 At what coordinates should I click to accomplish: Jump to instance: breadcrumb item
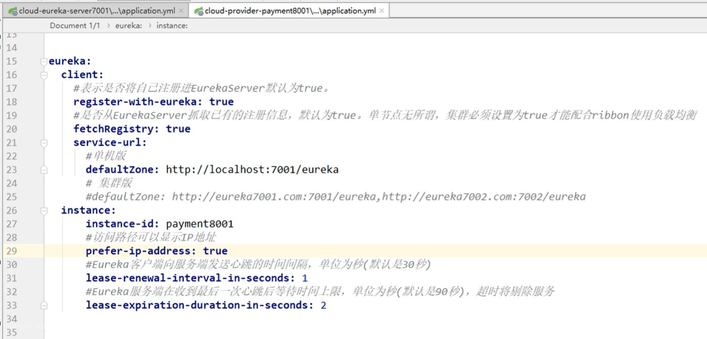click(x=172, y=26)
